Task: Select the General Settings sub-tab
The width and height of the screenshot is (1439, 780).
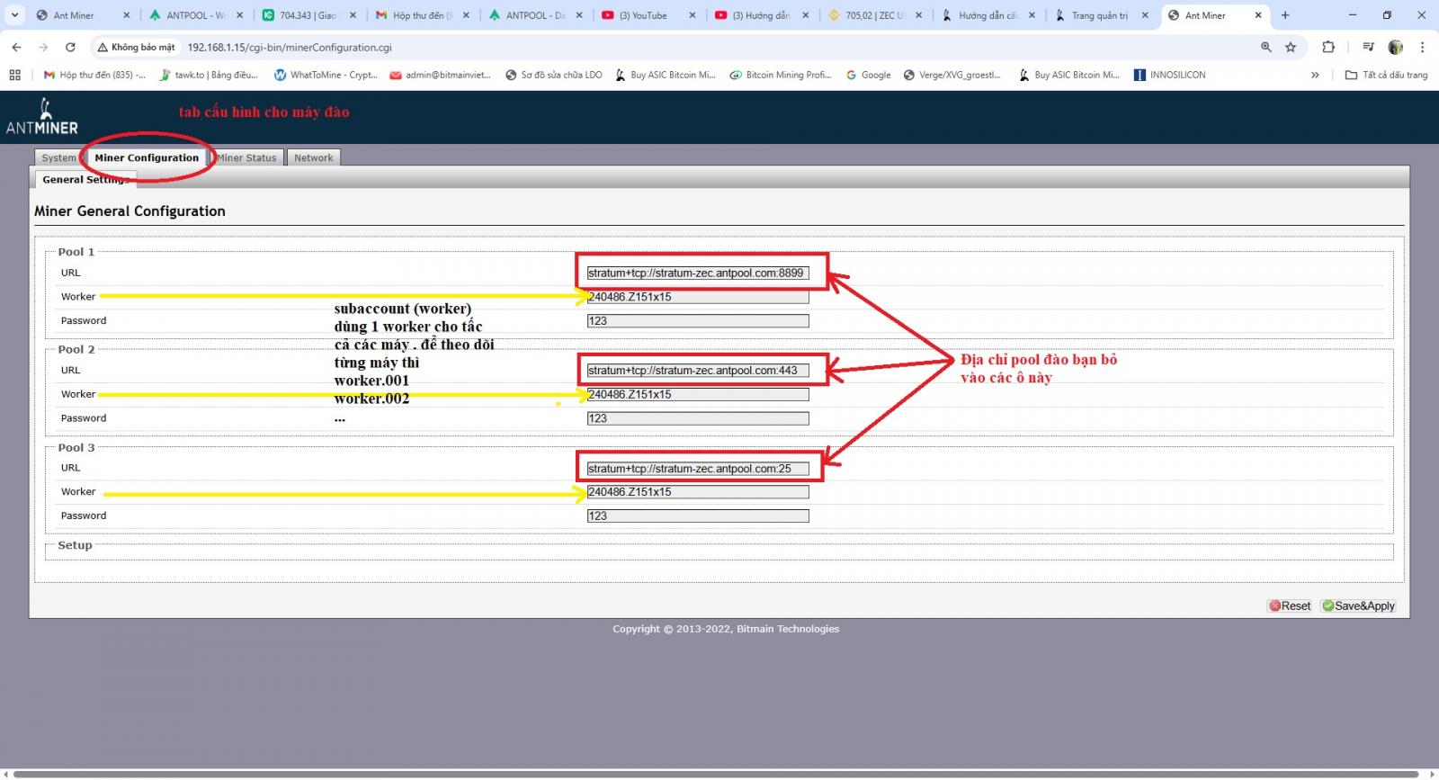Action: tap(85, 179)
